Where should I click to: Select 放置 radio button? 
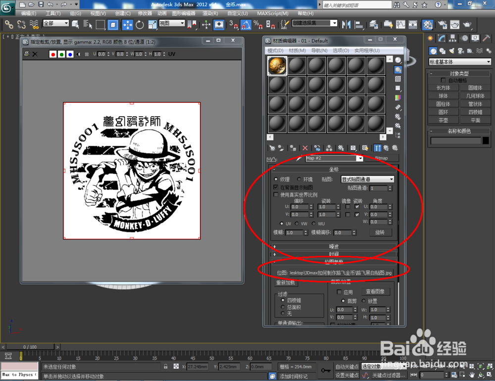click(x=364, y=301)
